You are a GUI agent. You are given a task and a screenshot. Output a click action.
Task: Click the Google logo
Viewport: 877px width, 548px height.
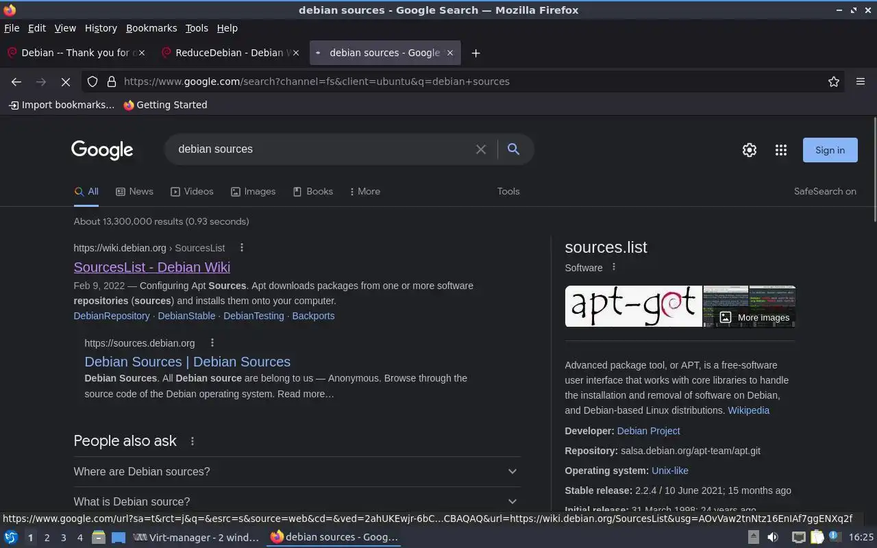(102, 150)
